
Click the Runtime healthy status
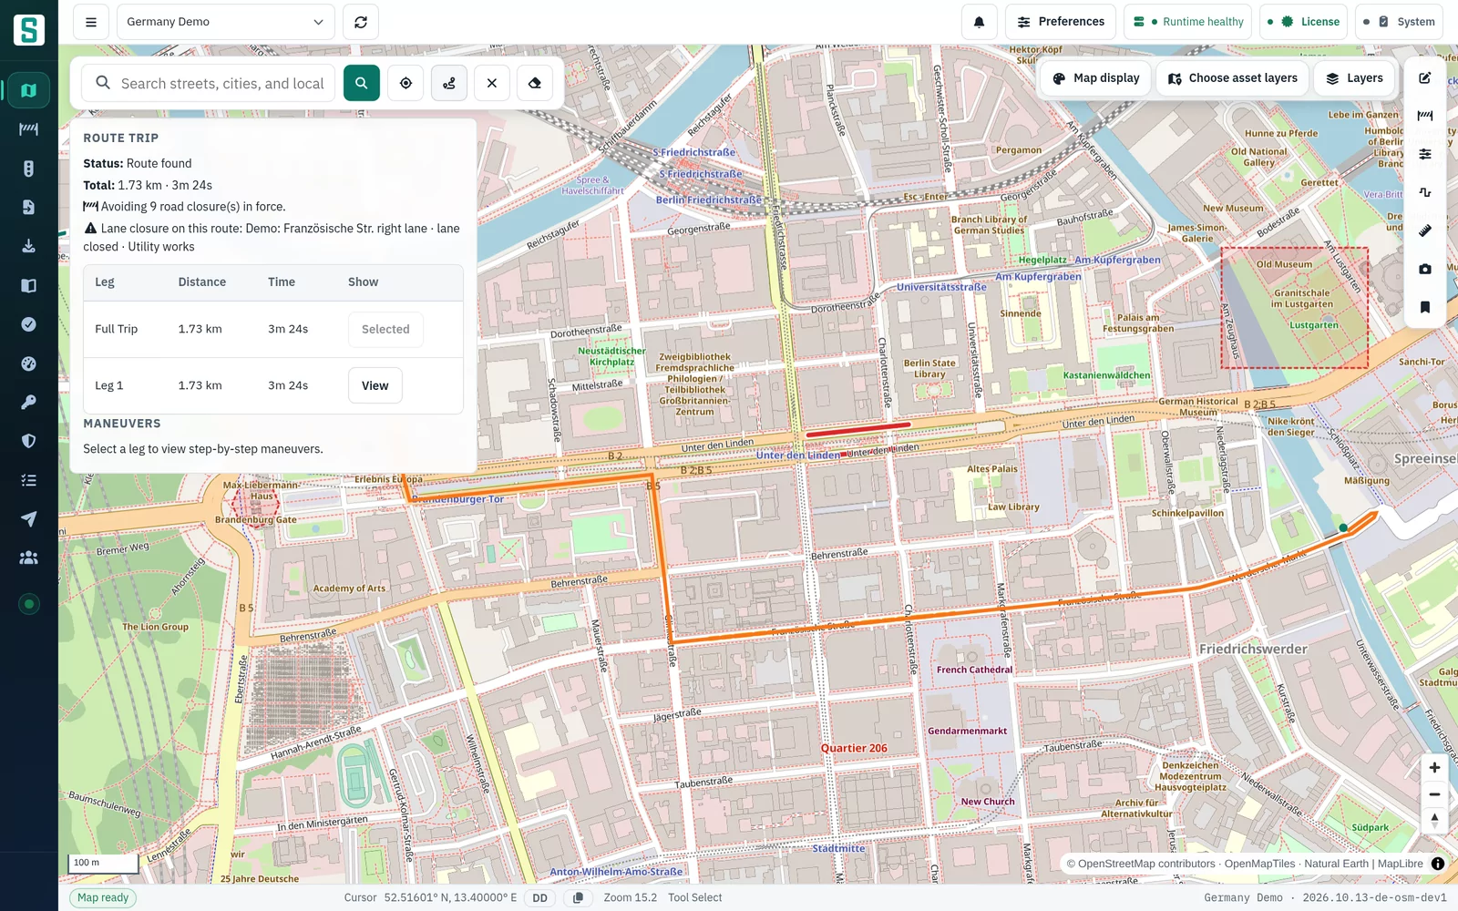(1188, 22)
